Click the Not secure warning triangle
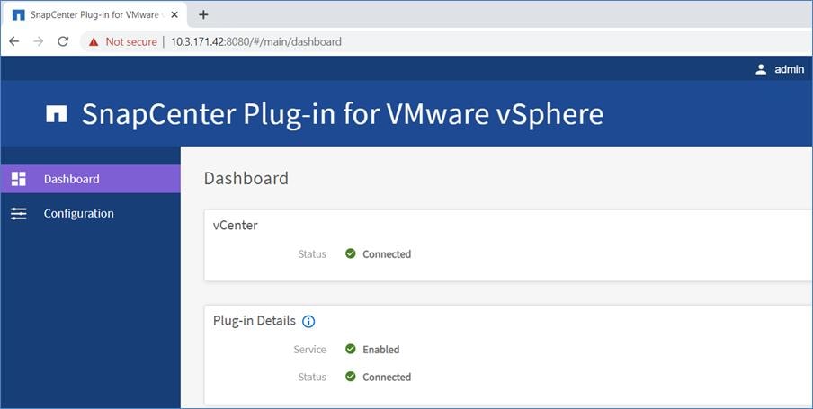Screen dimensions: 813x409 [94, 42]
